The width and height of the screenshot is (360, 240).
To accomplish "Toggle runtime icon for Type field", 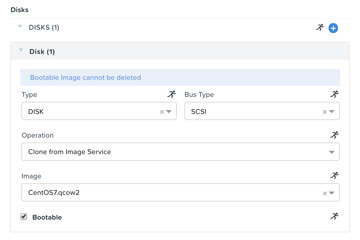I will 171,94.
